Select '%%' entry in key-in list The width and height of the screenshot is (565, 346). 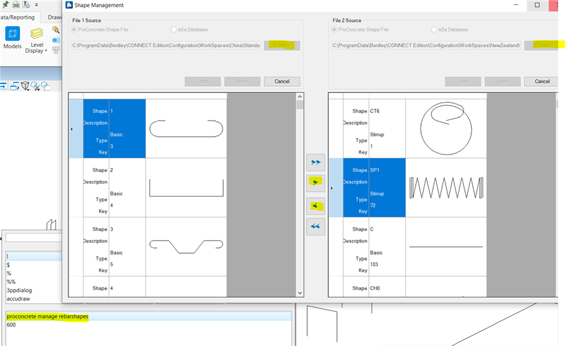pos(11,282)
